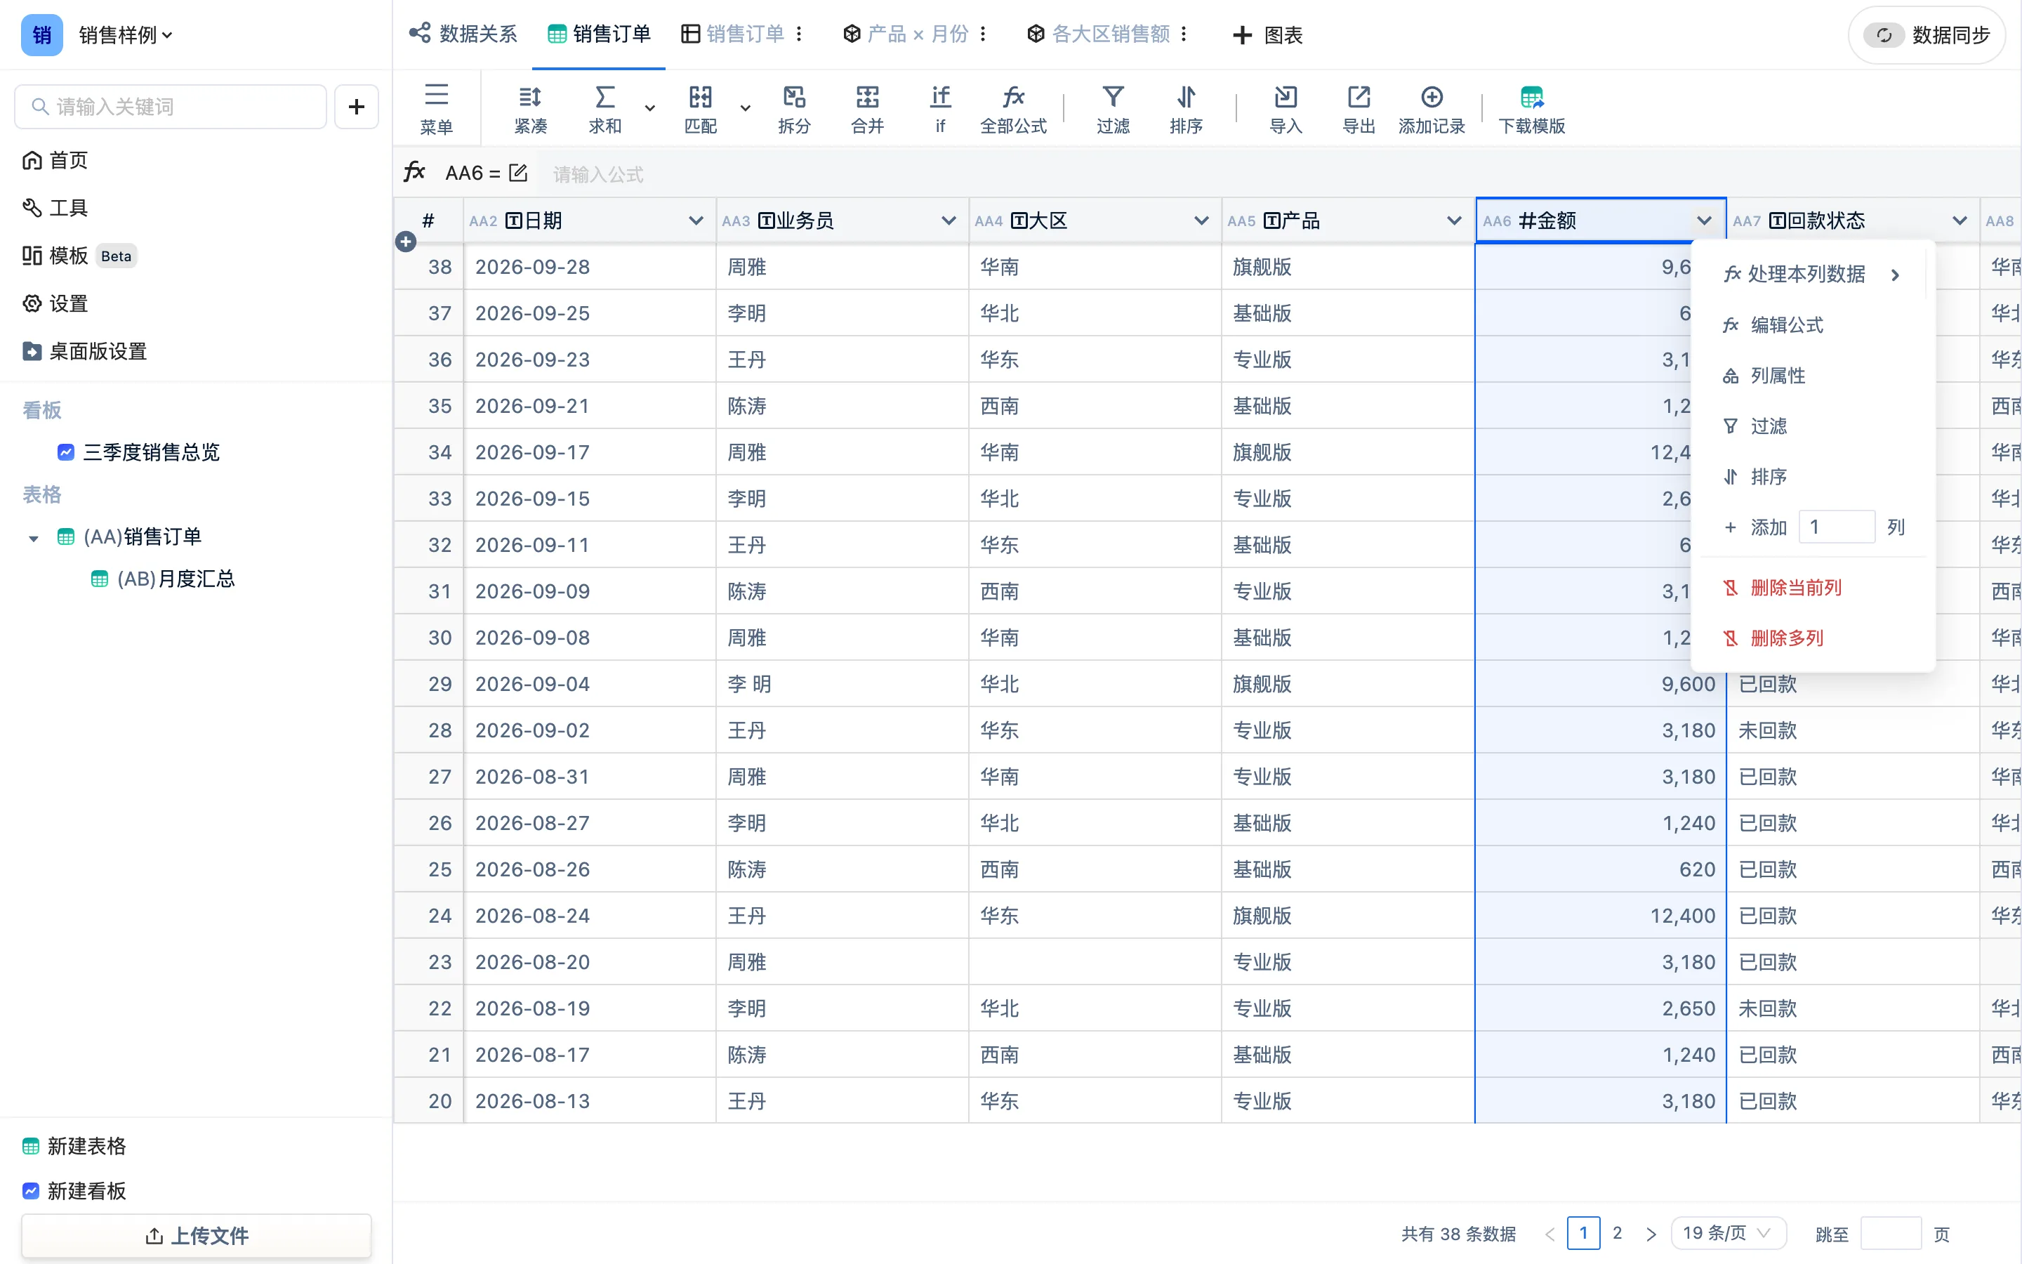Viewport: 2022px width, 1264px height.
Task: Click the 导出 toolbar icon
Action: [x=1359, y=97]
